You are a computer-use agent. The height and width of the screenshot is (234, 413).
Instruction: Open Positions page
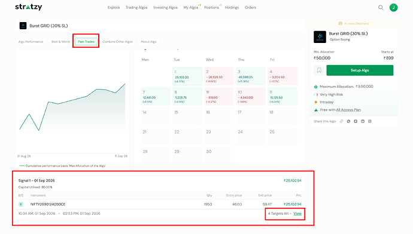click(x=211, y=8)
